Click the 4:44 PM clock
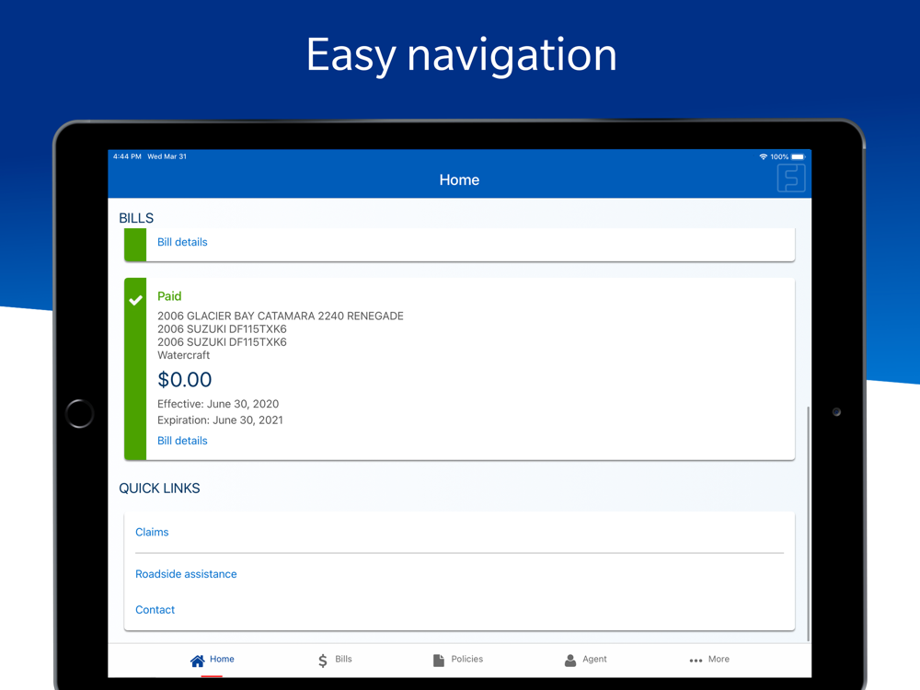 [127, 156]
